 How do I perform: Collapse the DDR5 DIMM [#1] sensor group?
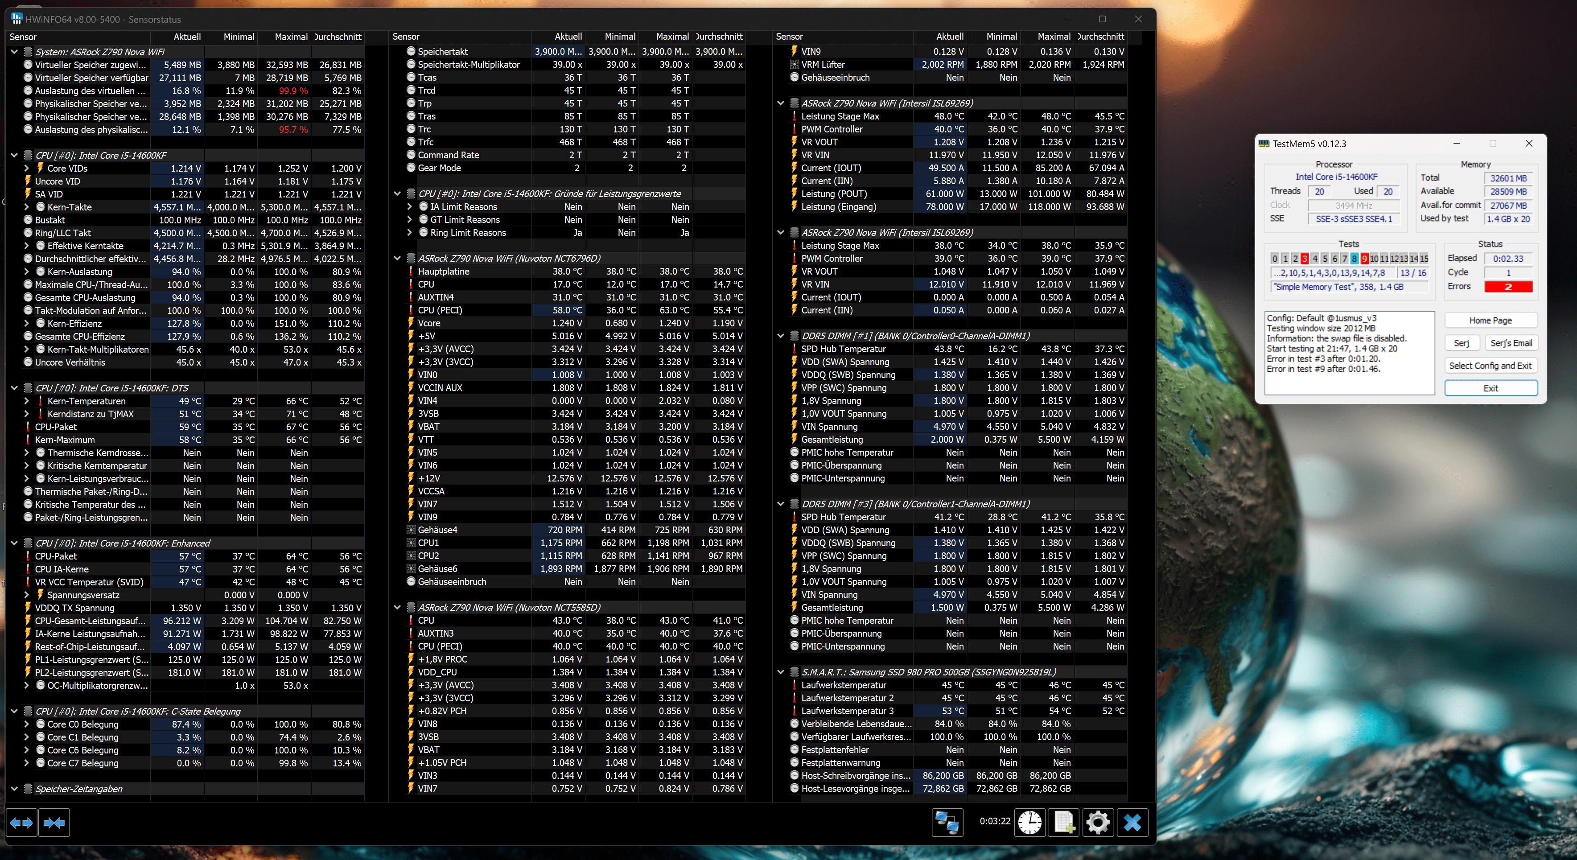pyautogui.click(x=781, y=336)
